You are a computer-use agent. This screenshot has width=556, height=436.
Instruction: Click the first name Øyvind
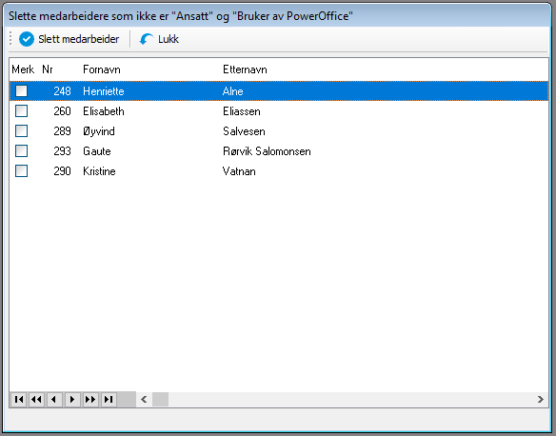[99, 131]
